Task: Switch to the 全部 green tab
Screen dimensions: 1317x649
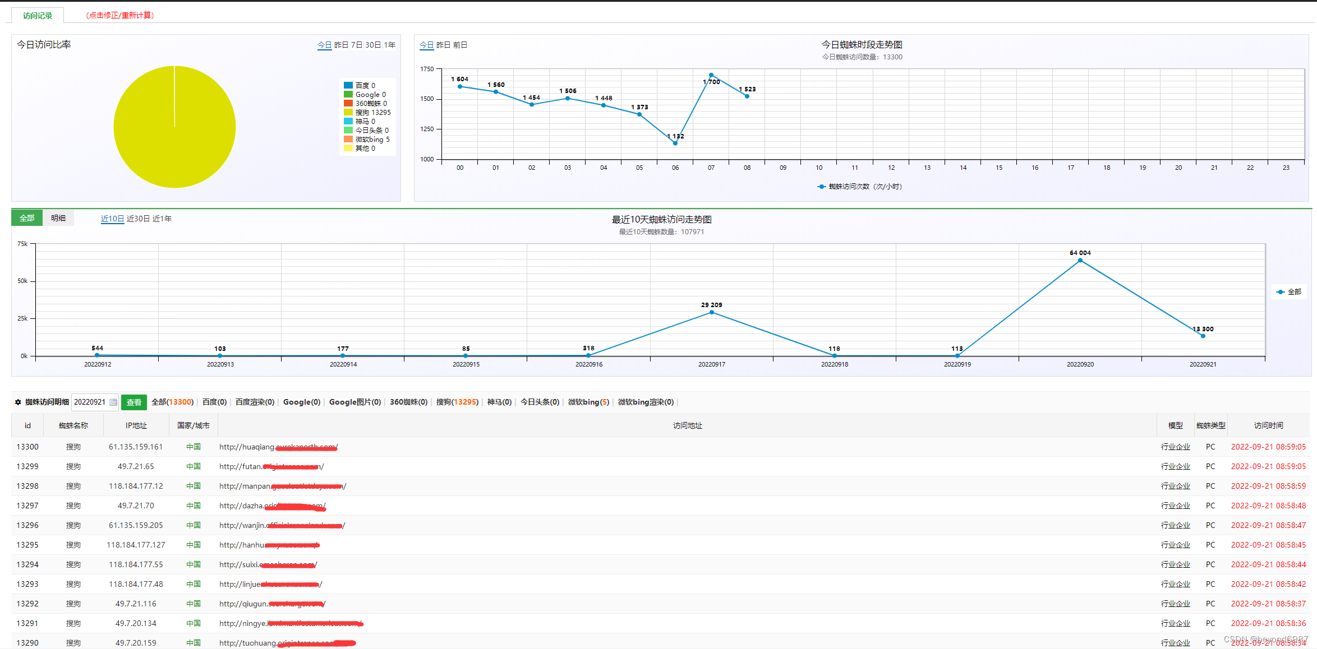Action: [x=27, y=218]
